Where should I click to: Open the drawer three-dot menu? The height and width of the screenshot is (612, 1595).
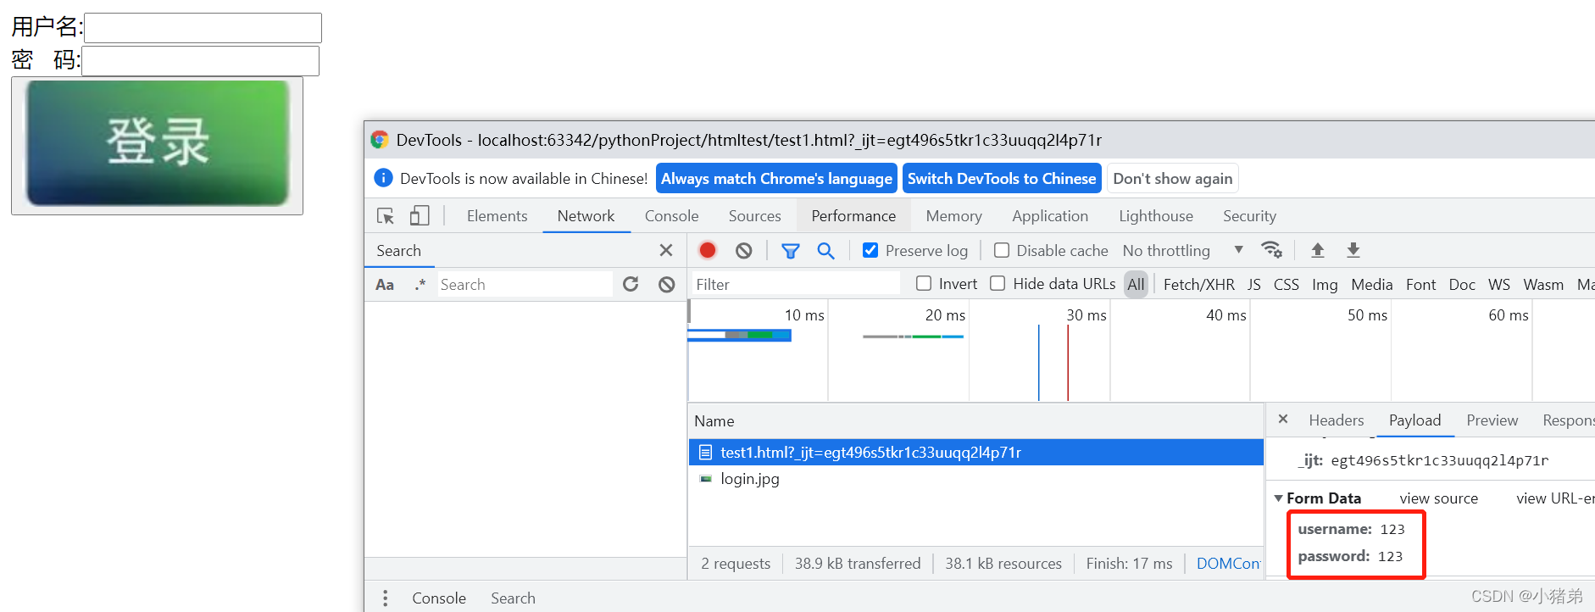(x=386, y=598)
